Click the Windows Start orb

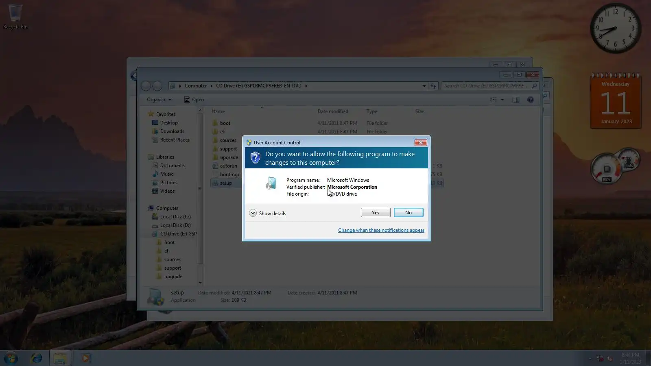point(11,358)
